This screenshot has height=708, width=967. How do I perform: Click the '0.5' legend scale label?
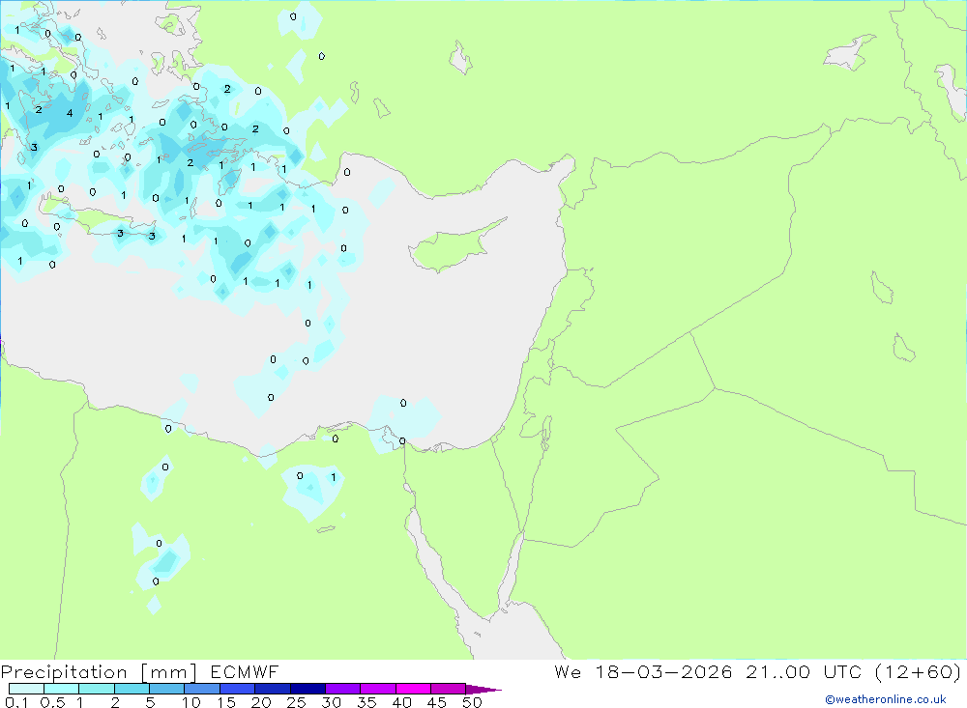point(52,702)
